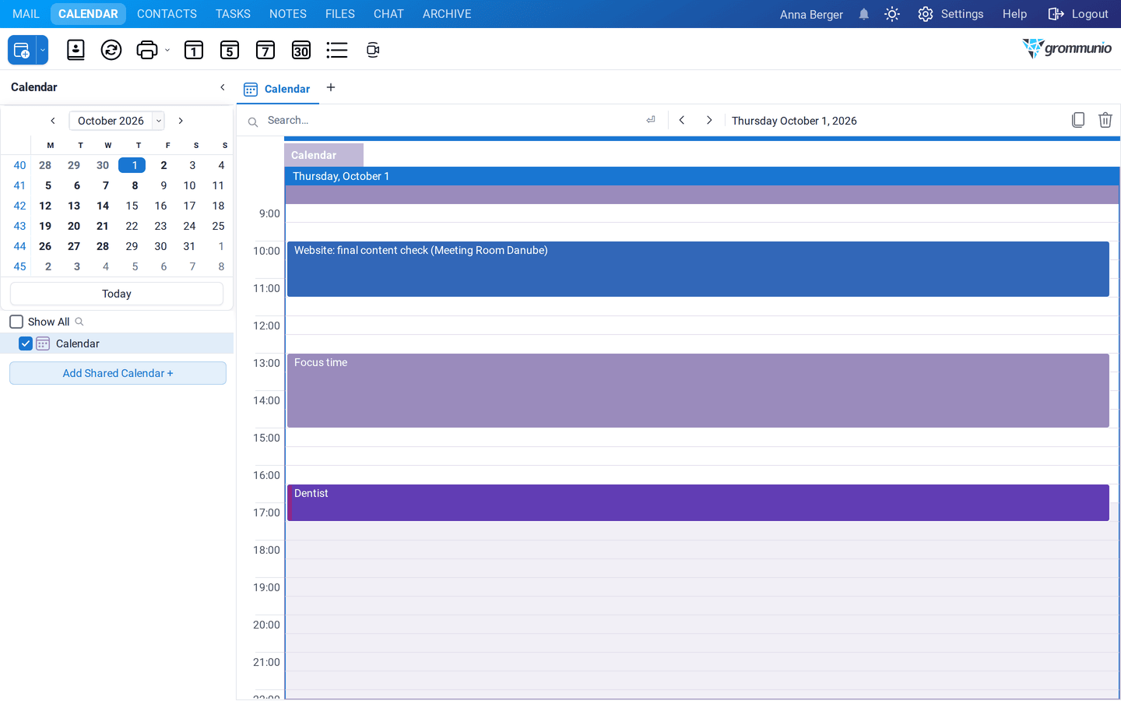Go to next month in mini calendar

(181, 121)
